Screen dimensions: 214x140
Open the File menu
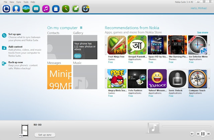(x=5, y=2)
